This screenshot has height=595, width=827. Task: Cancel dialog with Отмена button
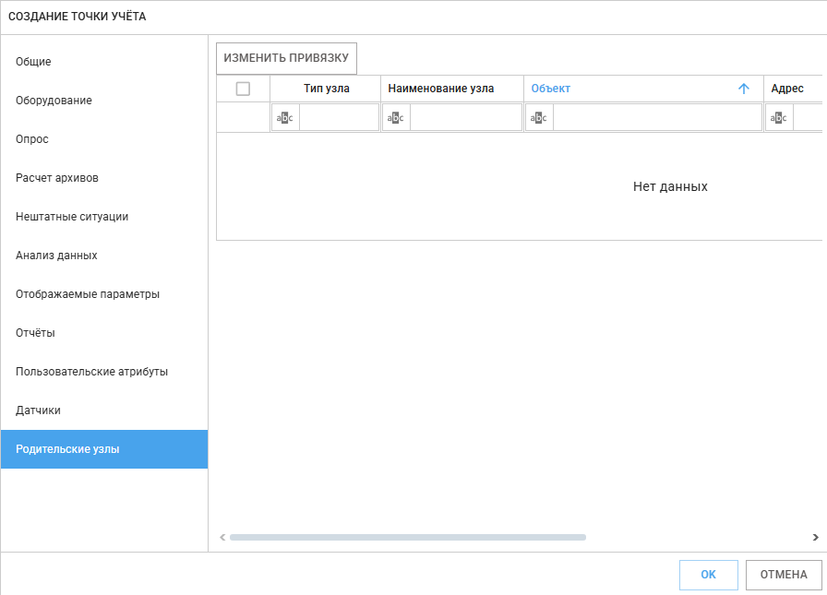point(783,575)
